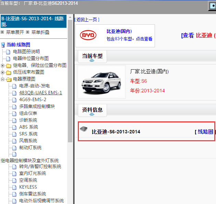The image size is (216, 204).
Task: Select the 当前车型 tab header
Action: pyautogui.click(x=92, y=57)
